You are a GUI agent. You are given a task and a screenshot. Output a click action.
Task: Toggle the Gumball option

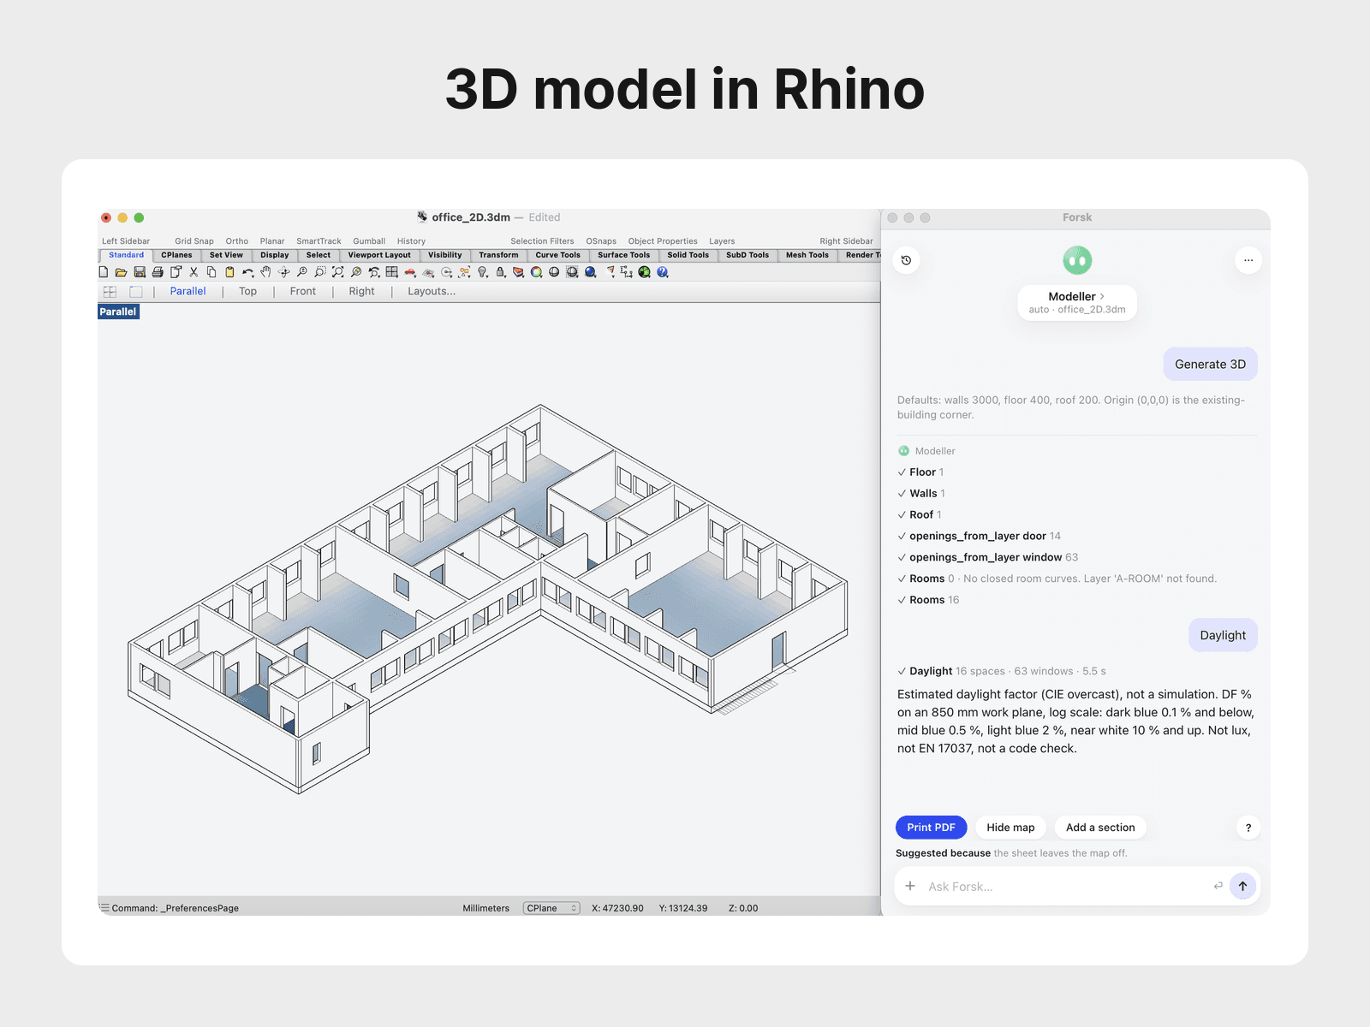[369, 241]
